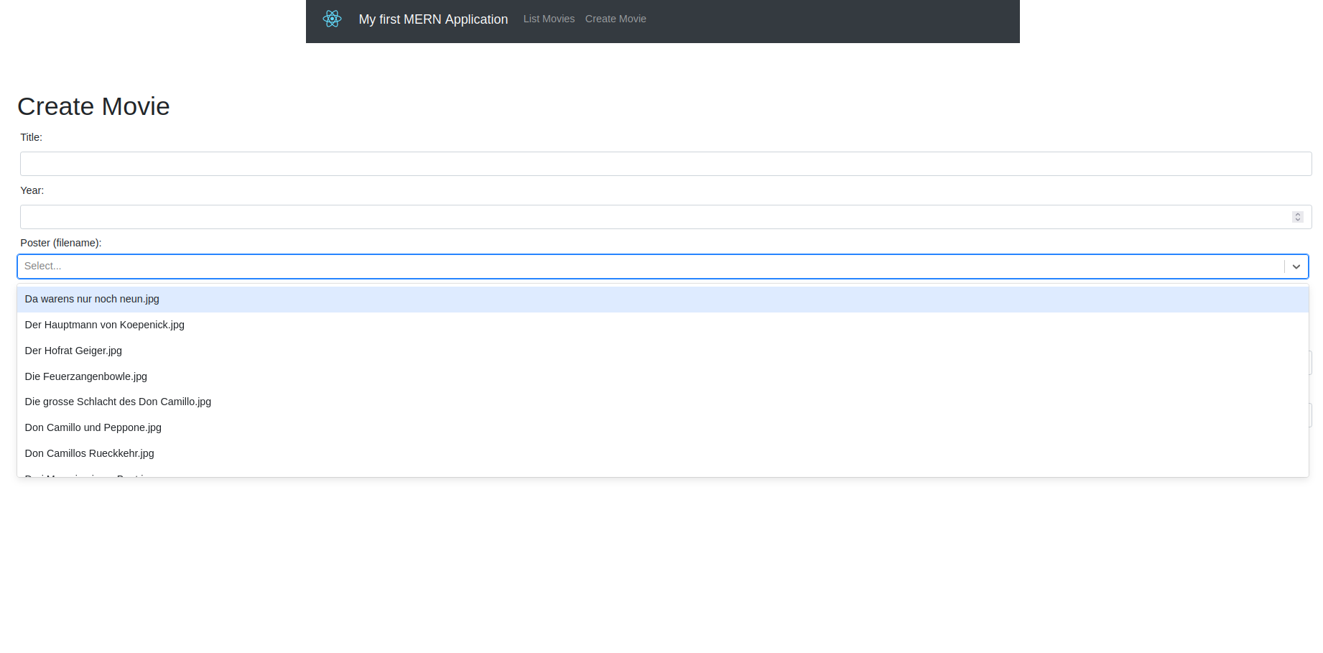Select Don Camillo und Peppone.jpg option
The image size is (1323, 653).
click(x=662, y=427)
